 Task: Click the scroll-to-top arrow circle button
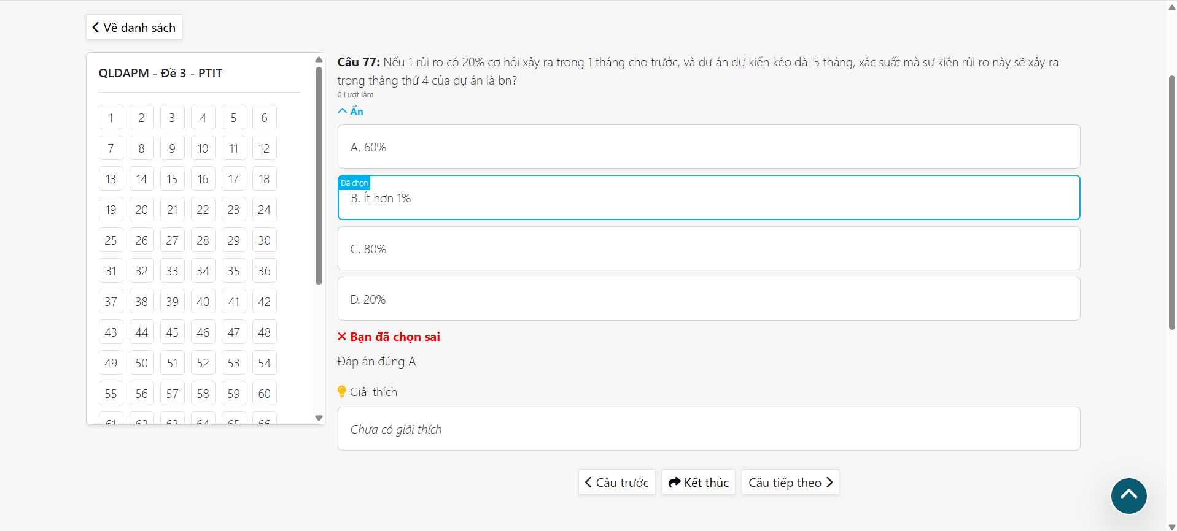[1128, 495]
